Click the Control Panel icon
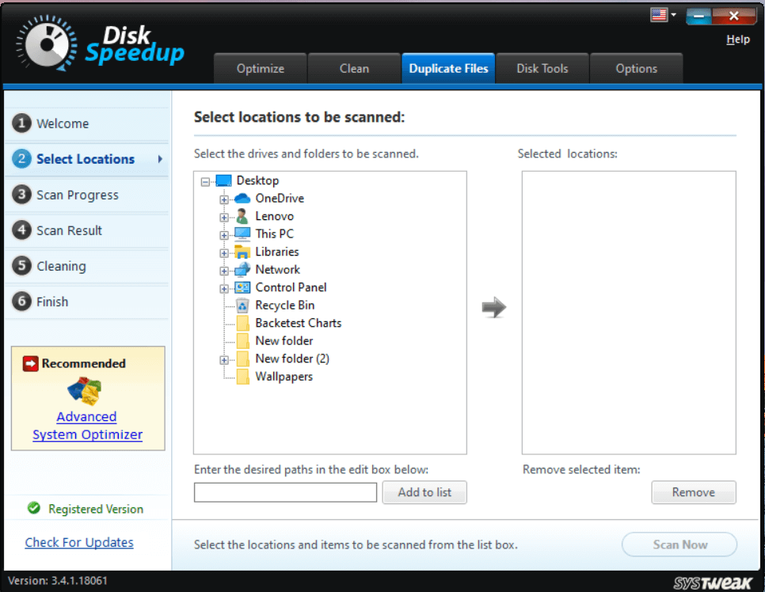765x592 pixels. click(242, 288)
